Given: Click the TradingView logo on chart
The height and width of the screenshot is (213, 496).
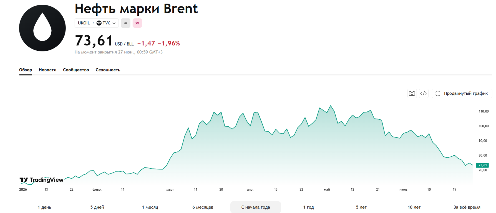Looking at the screenshot, I should [42, 180].
